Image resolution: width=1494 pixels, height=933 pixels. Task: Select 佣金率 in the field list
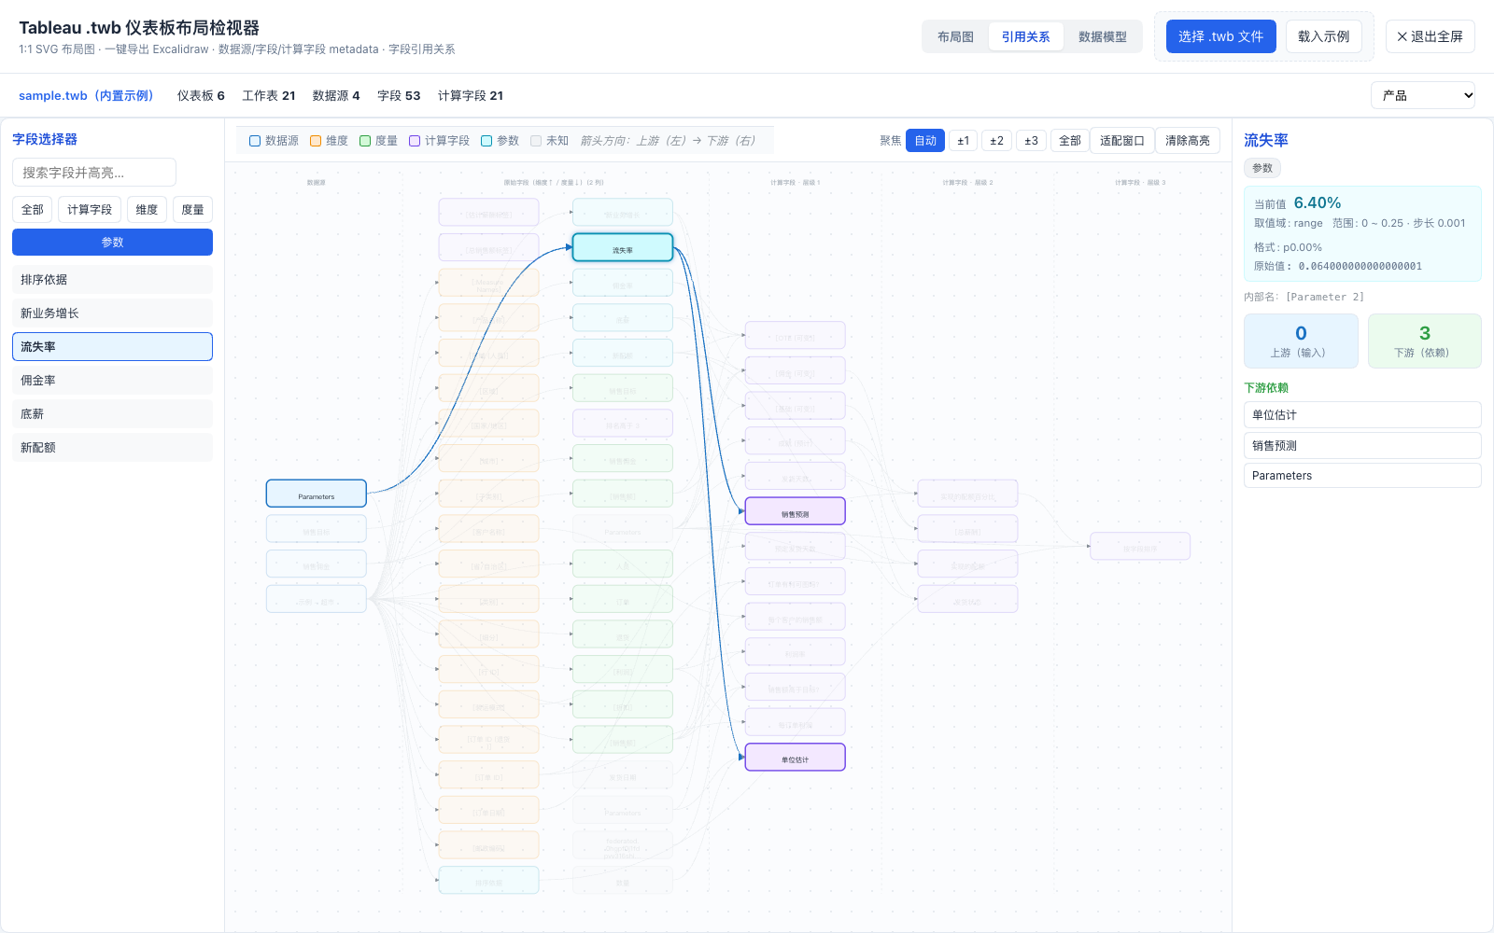[x=112, y=381]
